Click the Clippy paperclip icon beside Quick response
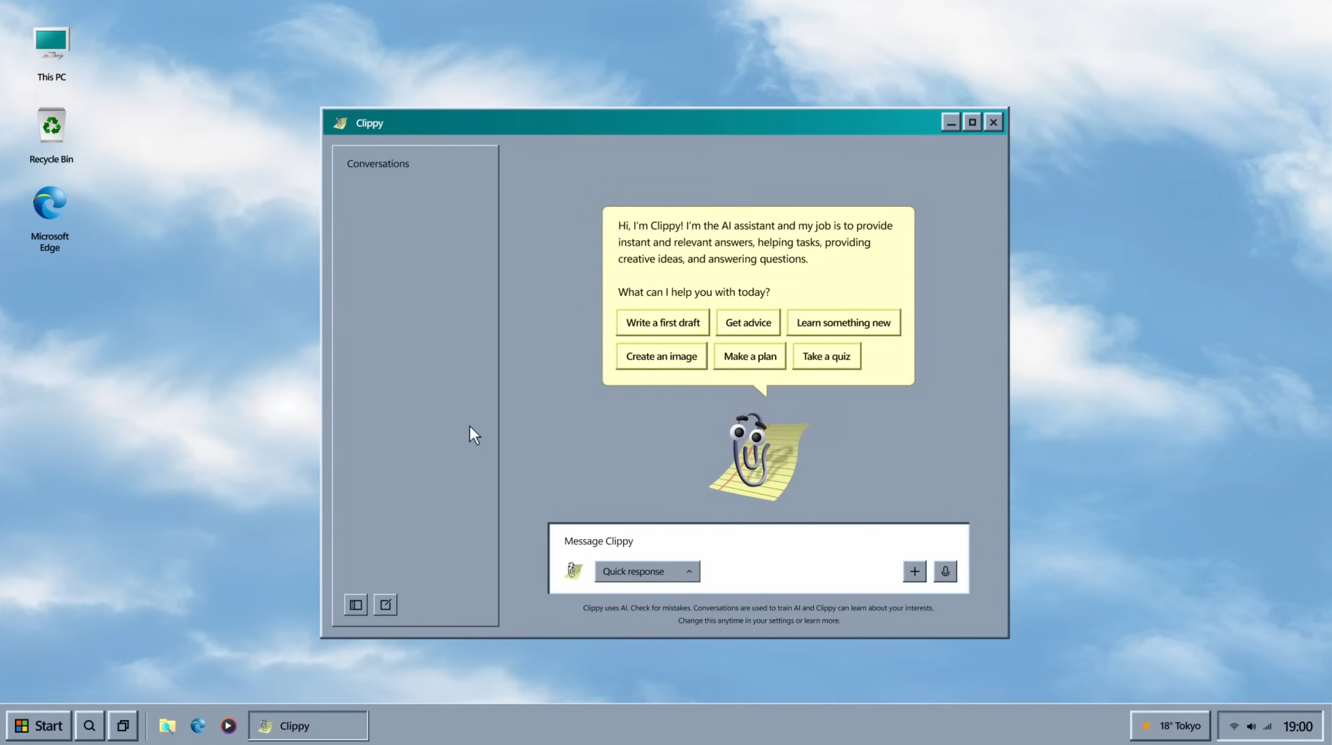1332x745 pixels. [x=573, y=571]
